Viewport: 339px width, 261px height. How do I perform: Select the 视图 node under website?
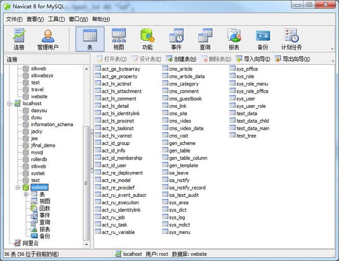(45, 201)
